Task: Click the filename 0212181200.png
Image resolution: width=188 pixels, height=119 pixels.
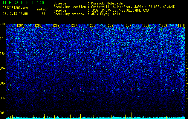Action: pyautogui.click(x=15, y=8)
